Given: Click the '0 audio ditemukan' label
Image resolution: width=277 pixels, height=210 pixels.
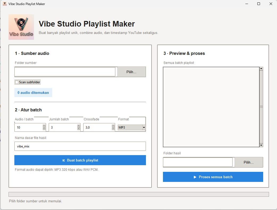Looking at the screenshot, I should click(33, 93).
